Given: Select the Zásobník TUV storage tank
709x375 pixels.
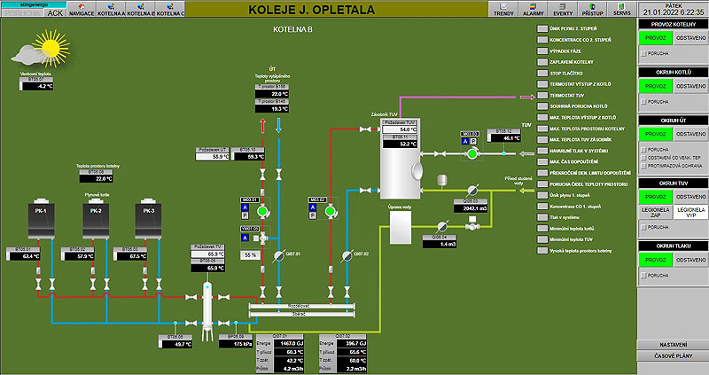Looking at the screenshot, I should [x=400, y=159].
